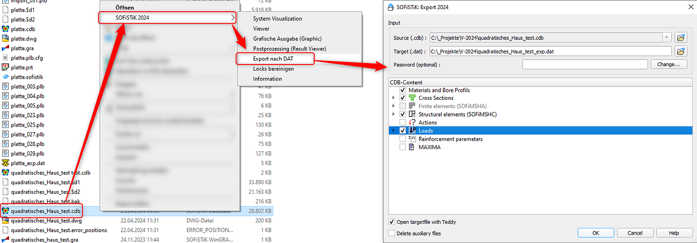The image size is (697, 243).
Task: Click the Loads icon in CDB-Content
Action: point(412,131)
